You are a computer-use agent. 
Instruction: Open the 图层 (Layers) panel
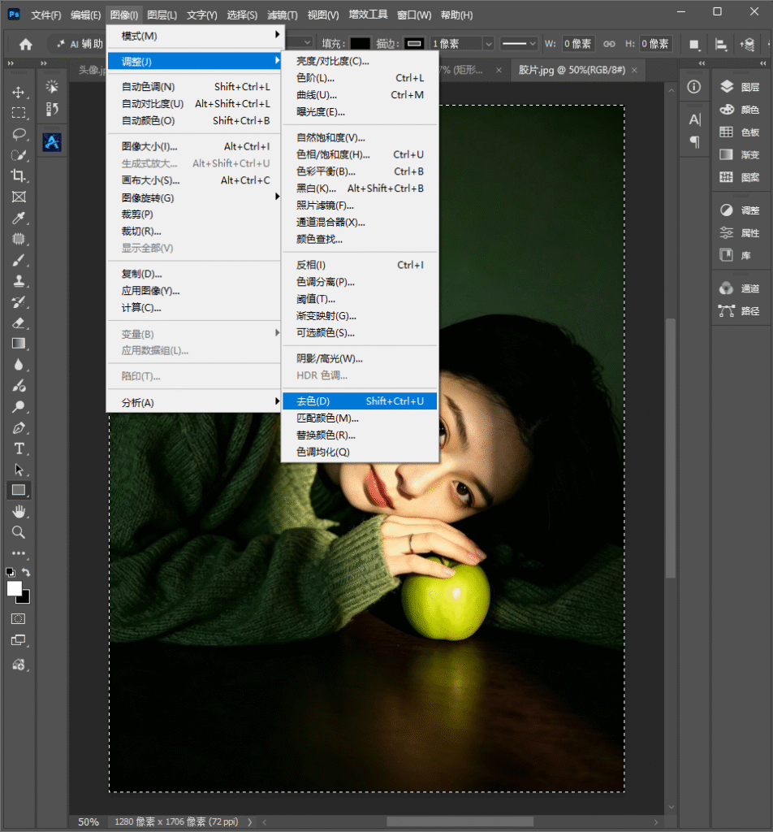click(741, 87)
